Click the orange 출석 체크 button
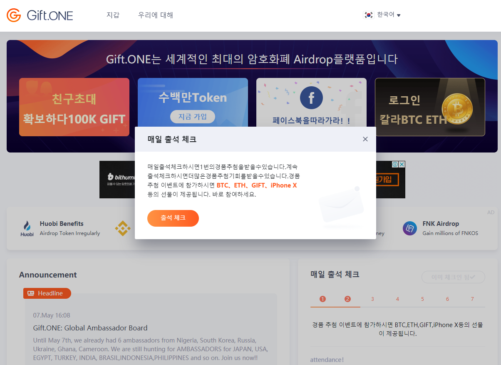501x365 pixels. 173,218
